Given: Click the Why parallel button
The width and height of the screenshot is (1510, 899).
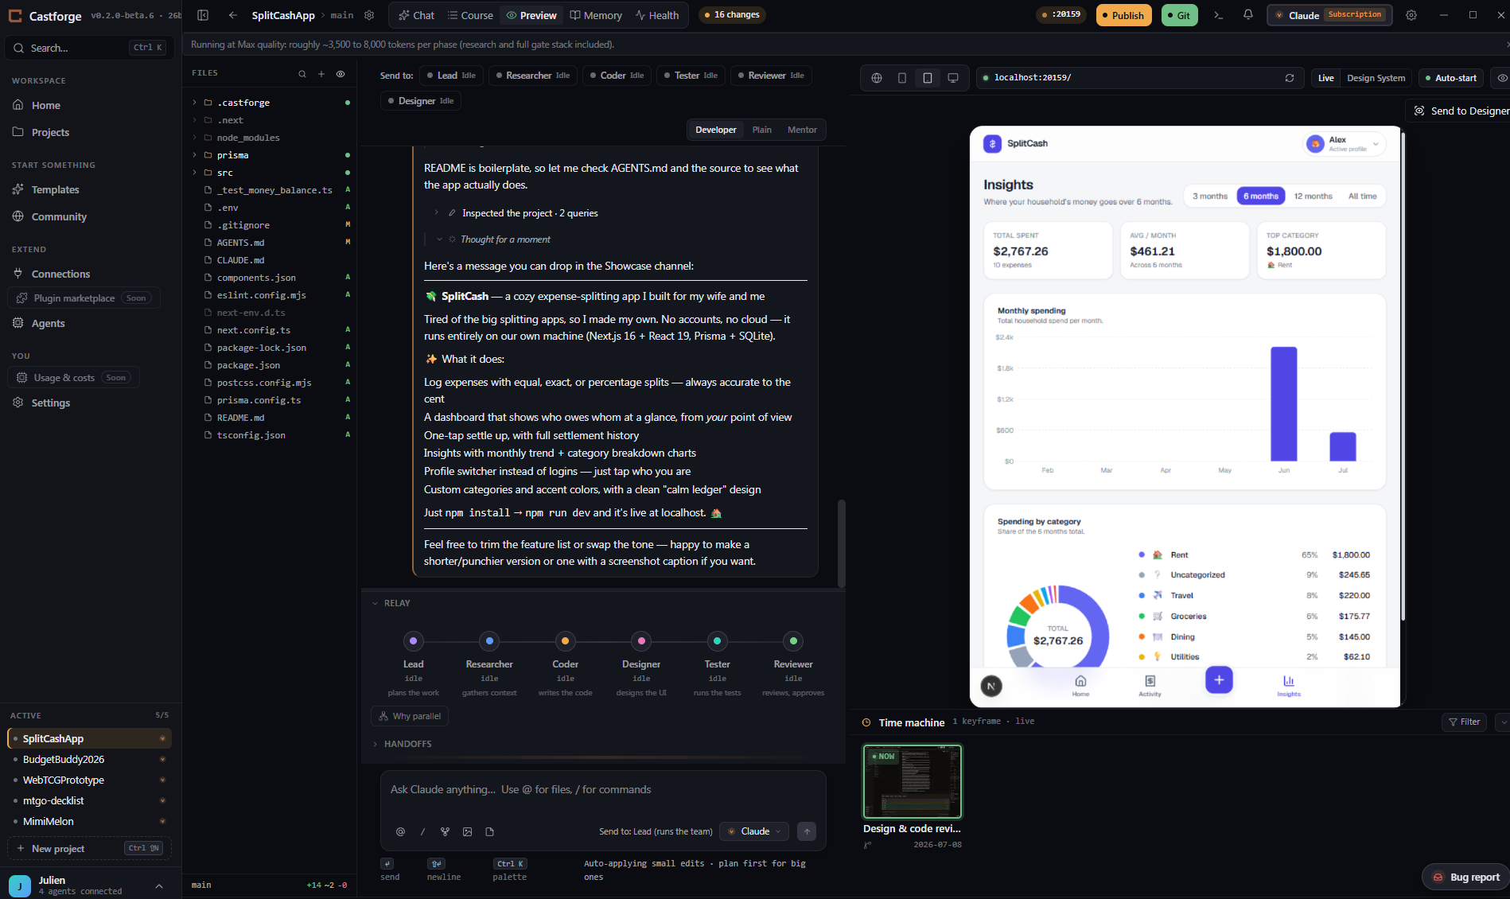Looking at the screenshot, I should click(410, 716).
